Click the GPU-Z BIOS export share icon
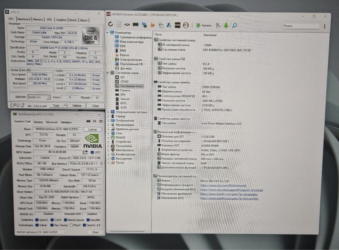Image resolution: width=339 pixels, height=250 pixels. click(x=85, y=152)
